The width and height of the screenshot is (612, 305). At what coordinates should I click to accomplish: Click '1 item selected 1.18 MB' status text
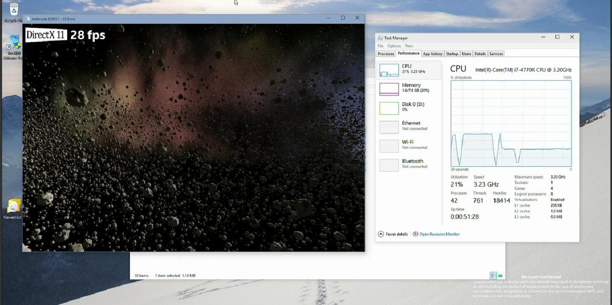pos(175,276)
